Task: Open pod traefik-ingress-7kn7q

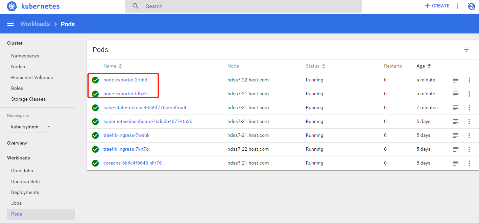Action: [126, 149]
